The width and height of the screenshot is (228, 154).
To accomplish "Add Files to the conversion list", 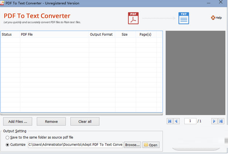I will tap(18, 121).
